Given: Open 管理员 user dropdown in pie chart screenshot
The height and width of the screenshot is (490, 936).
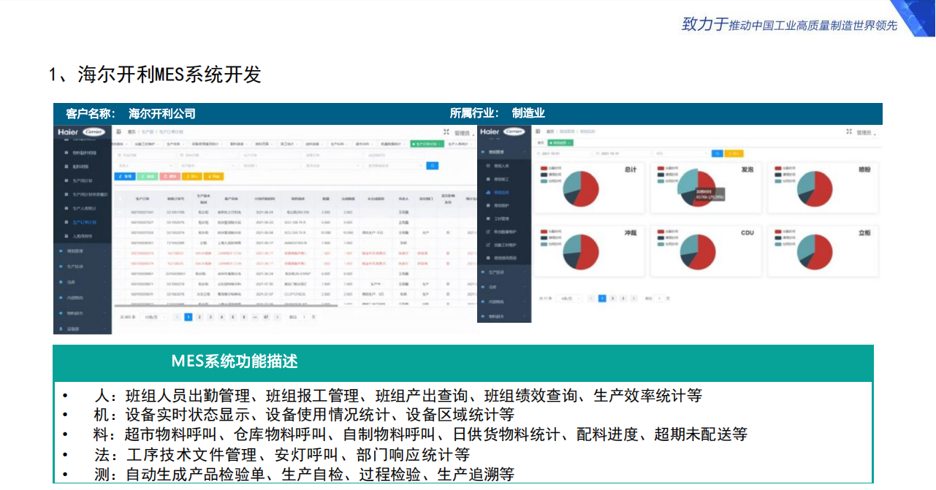Looking at the screenshot, I should 867,133.
